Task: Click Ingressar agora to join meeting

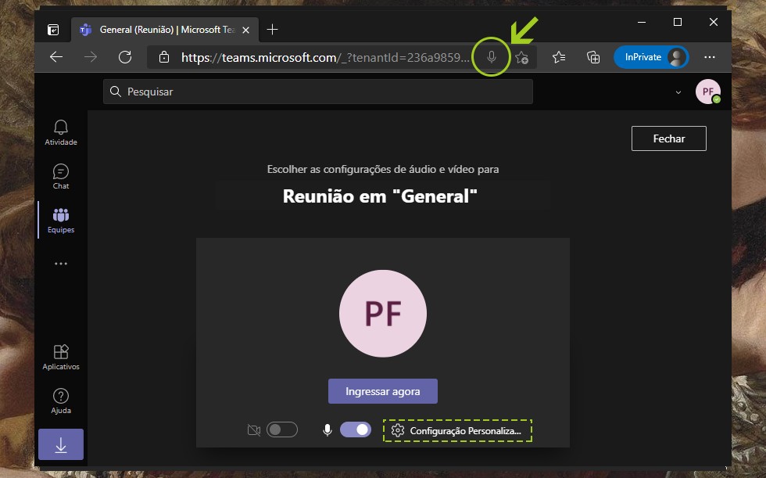Action: click(382, 391)
